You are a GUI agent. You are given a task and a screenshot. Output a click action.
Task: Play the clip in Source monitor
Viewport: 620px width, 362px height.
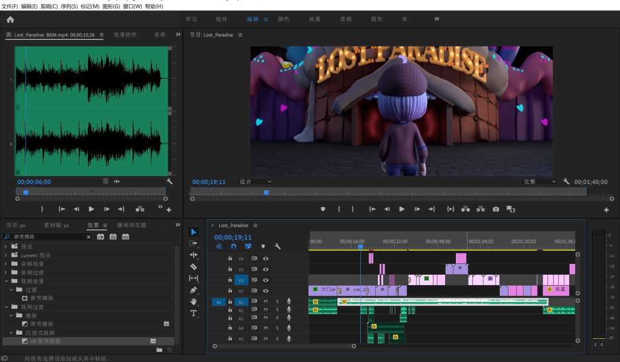point(91,209)
